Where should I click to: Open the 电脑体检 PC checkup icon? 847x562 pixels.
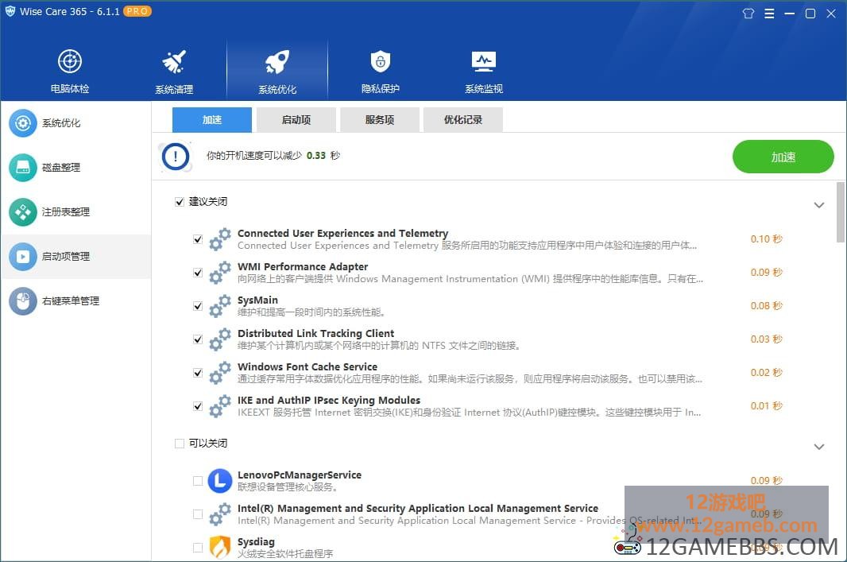70,61
